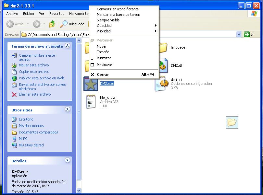Click the Mis documentos folder icon
Viewport: 263px width, 195px height.
click(14, 126)
